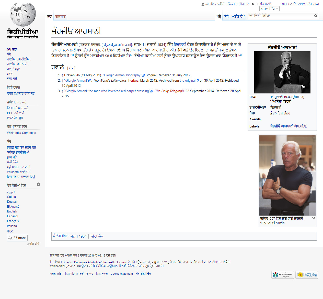Viewport: 323px width, 299px height.
Task: Open 'the original' archived link
Action: point(189,81)
